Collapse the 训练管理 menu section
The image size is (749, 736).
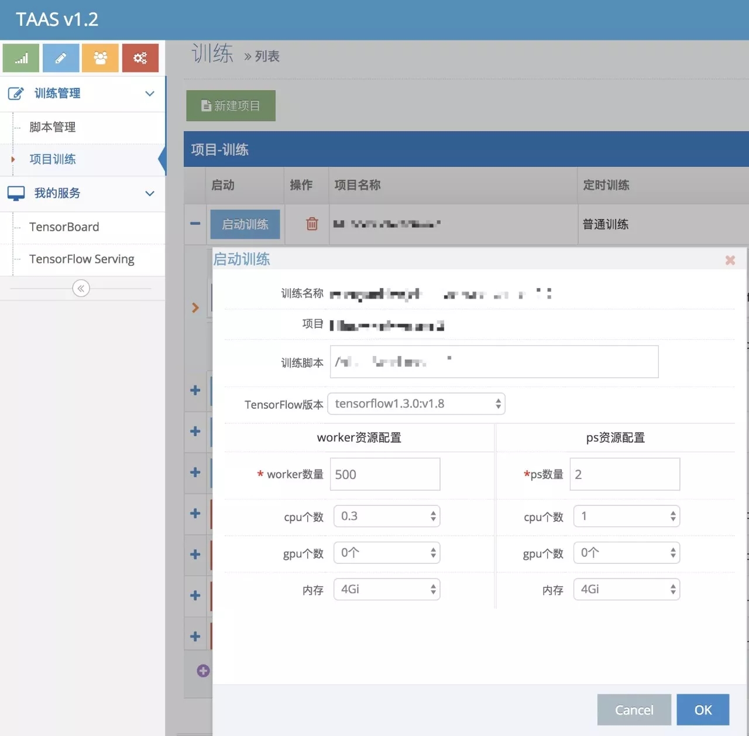[x=150, y=94]
